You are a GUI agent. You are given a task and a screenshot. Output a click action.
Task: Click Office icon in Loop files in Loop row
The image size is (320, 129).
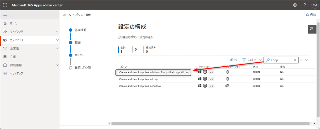tap(227, 79)
